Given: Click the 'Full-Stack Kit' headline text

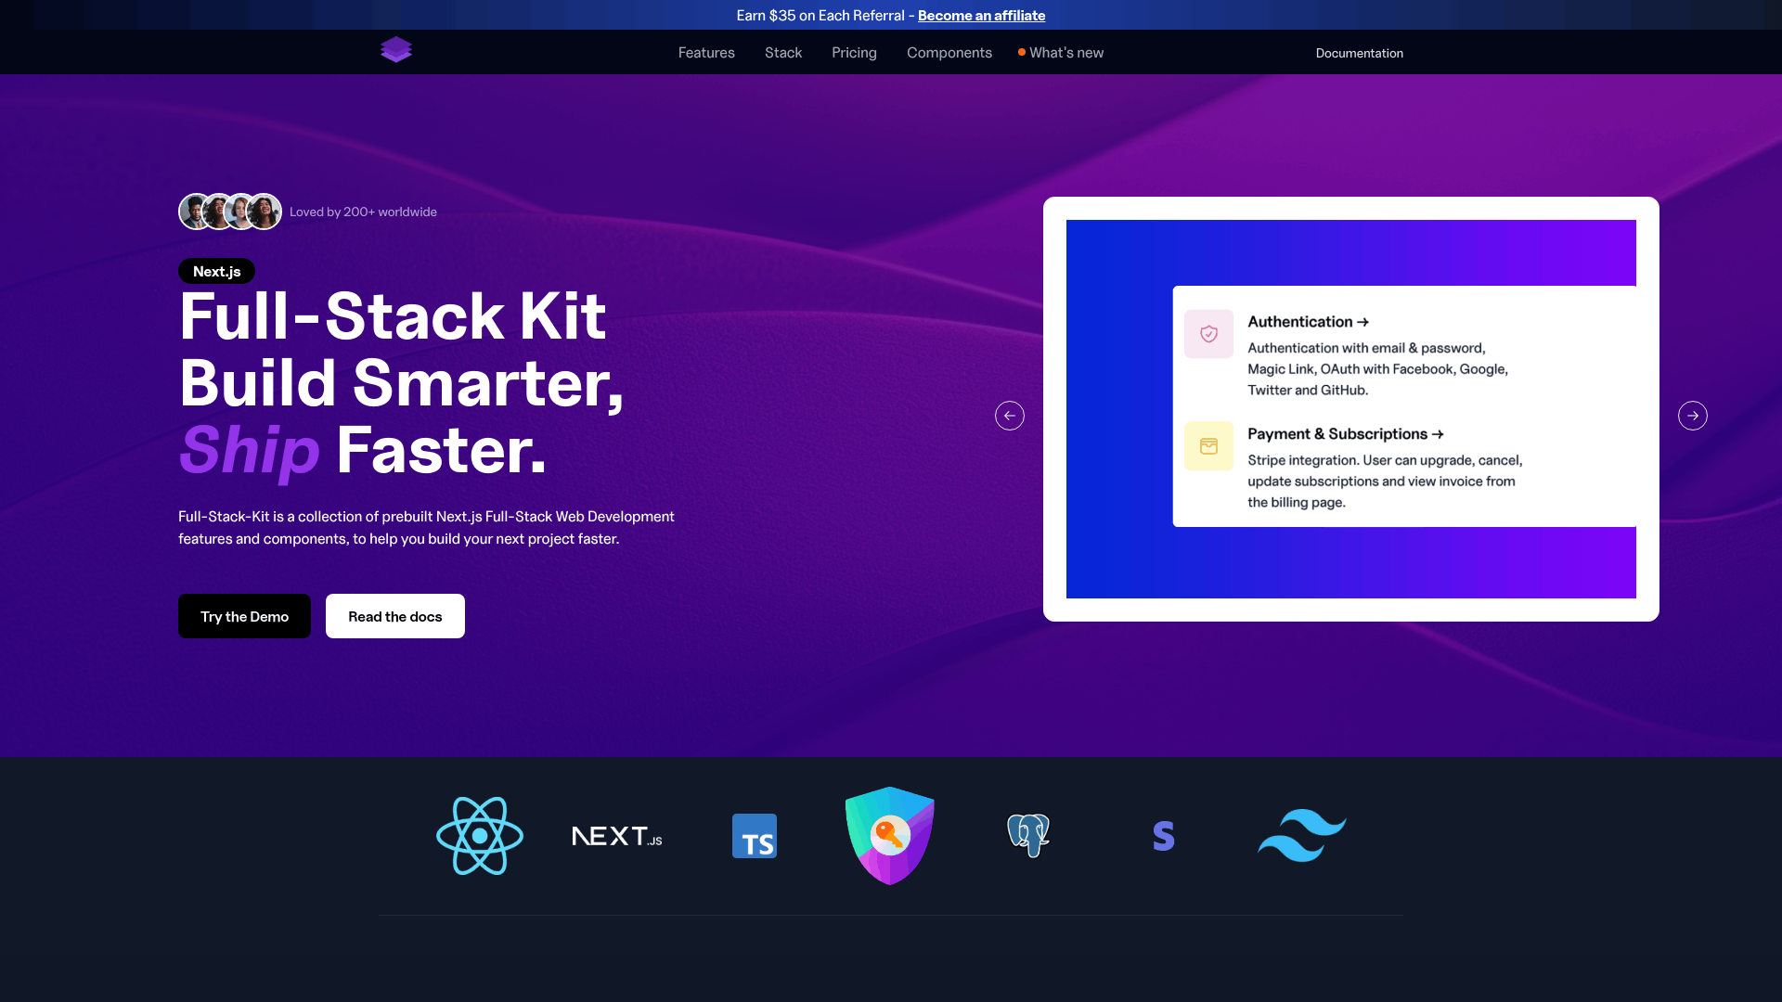Looking at the screenshot, I should pos(393,316).
